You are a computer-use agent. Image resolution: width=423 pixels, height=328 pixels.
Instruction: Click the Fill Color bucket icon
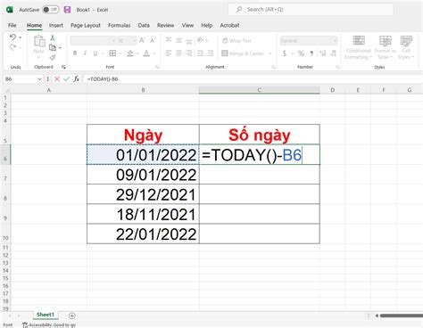click(x=130, y=53)
